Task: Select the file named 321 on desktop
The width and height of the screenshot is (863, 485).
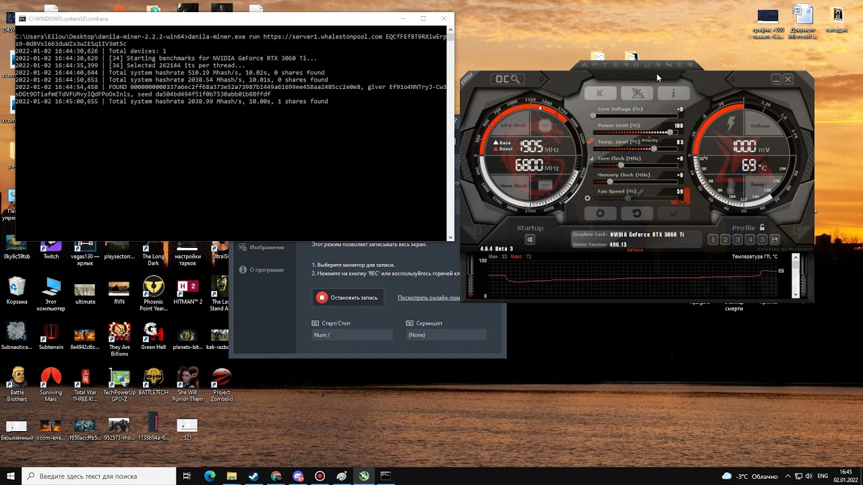Action: click(x=187, y=428)
